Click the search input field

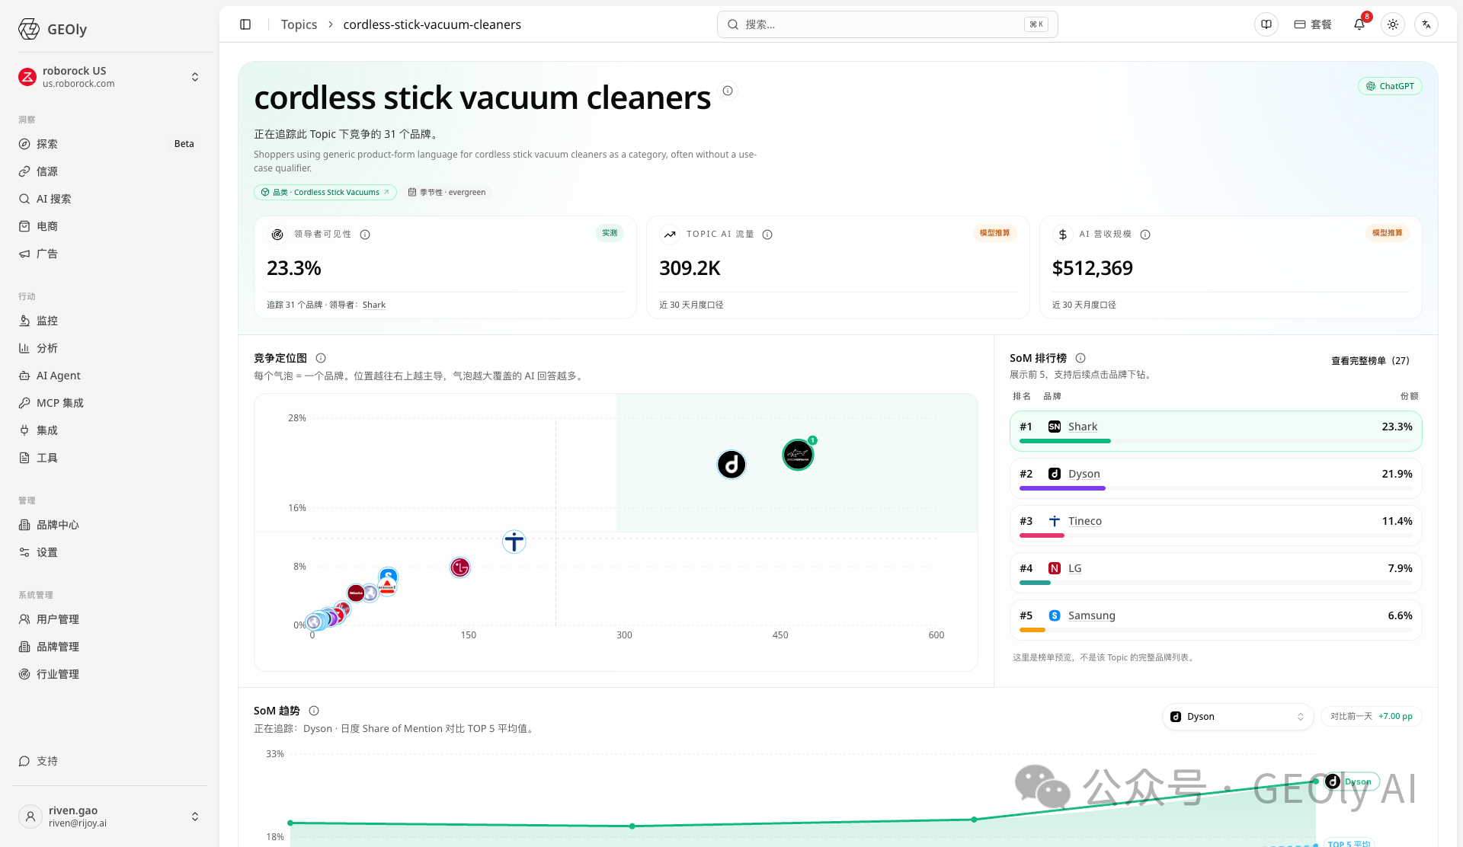(x=887, y=24)
